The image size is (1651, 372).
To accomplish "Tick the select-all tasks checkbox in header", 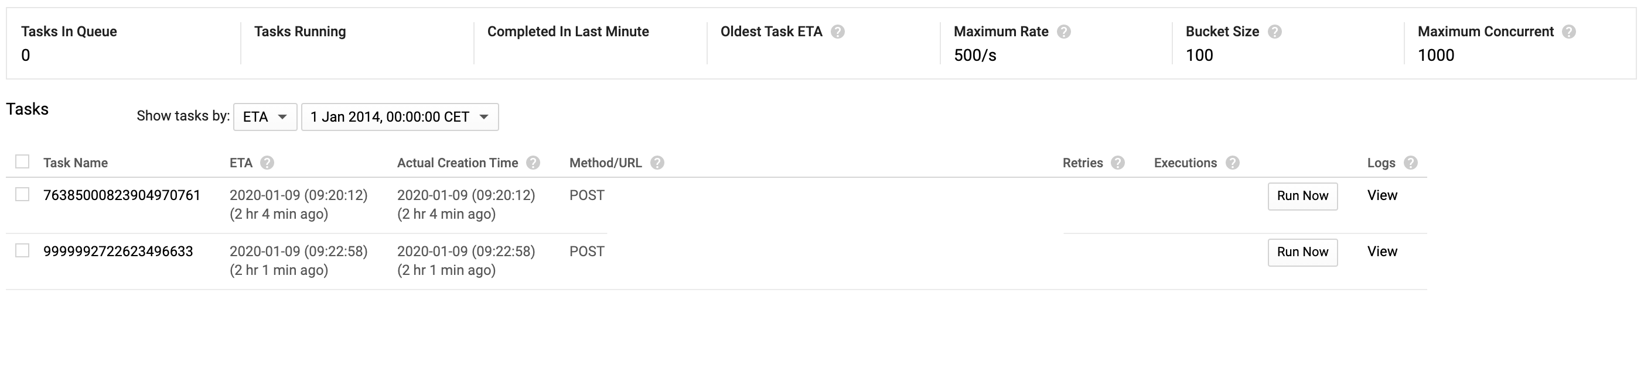I will [x=22, y=162].
